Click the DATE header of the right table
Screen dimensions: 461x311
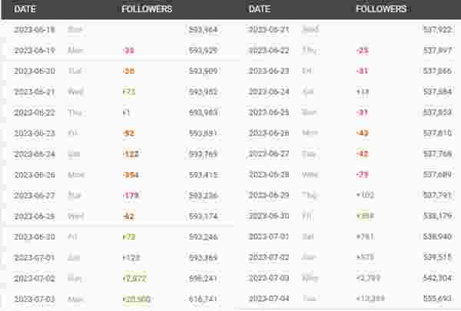[260, 9]
